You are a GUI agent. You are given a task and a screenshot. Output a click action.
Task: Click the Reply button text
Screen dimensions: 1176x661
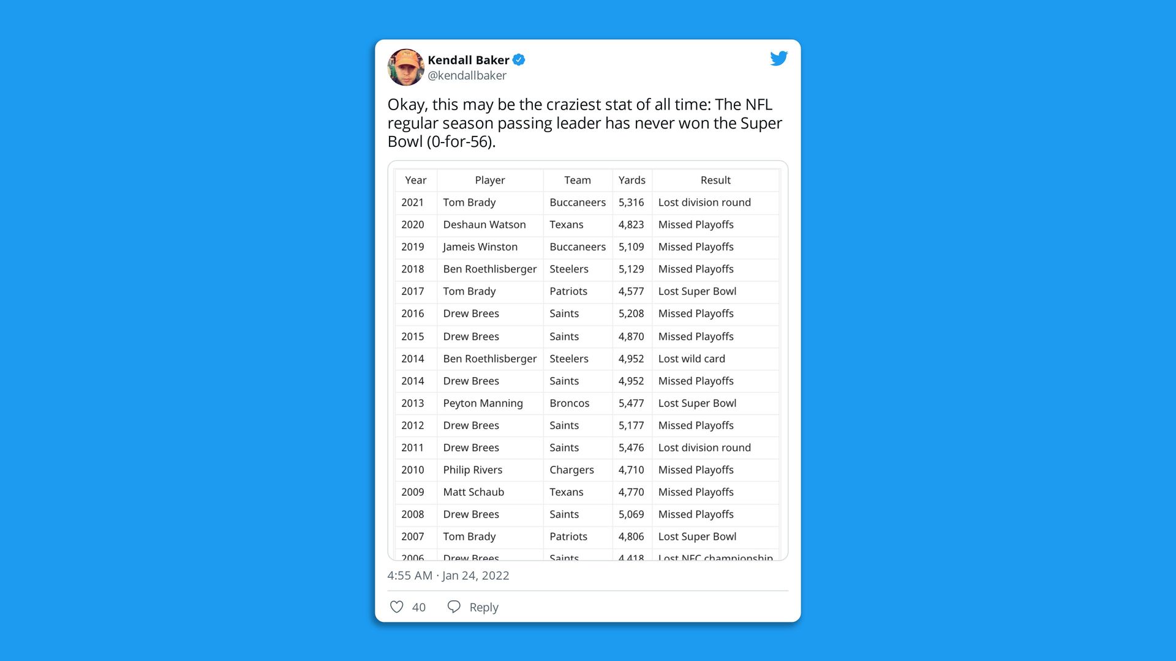(x=484, y=607)
